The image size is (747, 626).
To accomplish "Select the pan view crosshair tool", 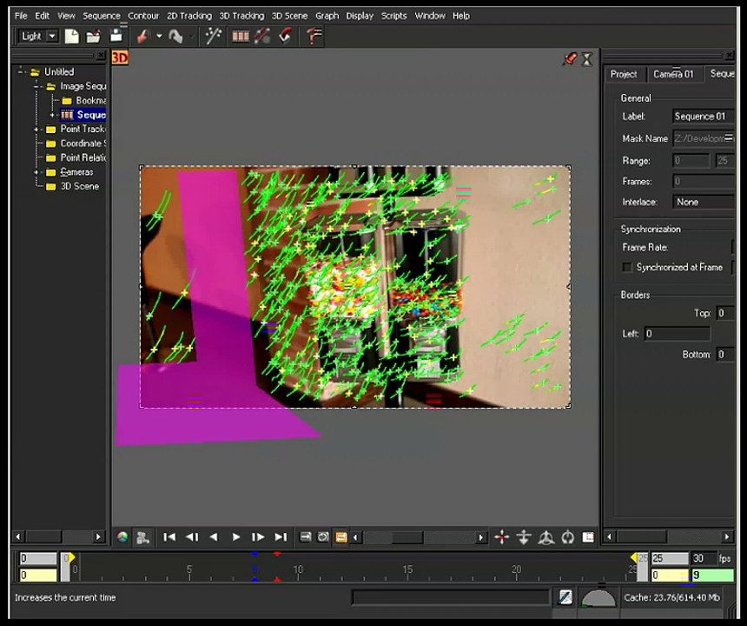I will coord(502,537).
